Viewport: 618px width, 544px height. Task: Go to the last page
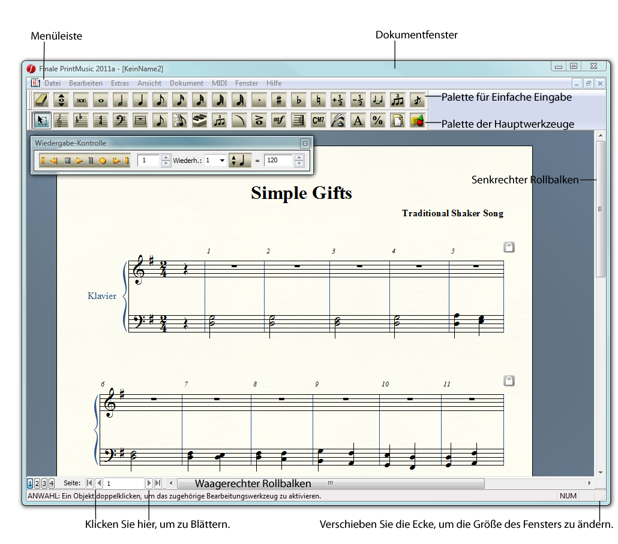[x=158, y=483]
